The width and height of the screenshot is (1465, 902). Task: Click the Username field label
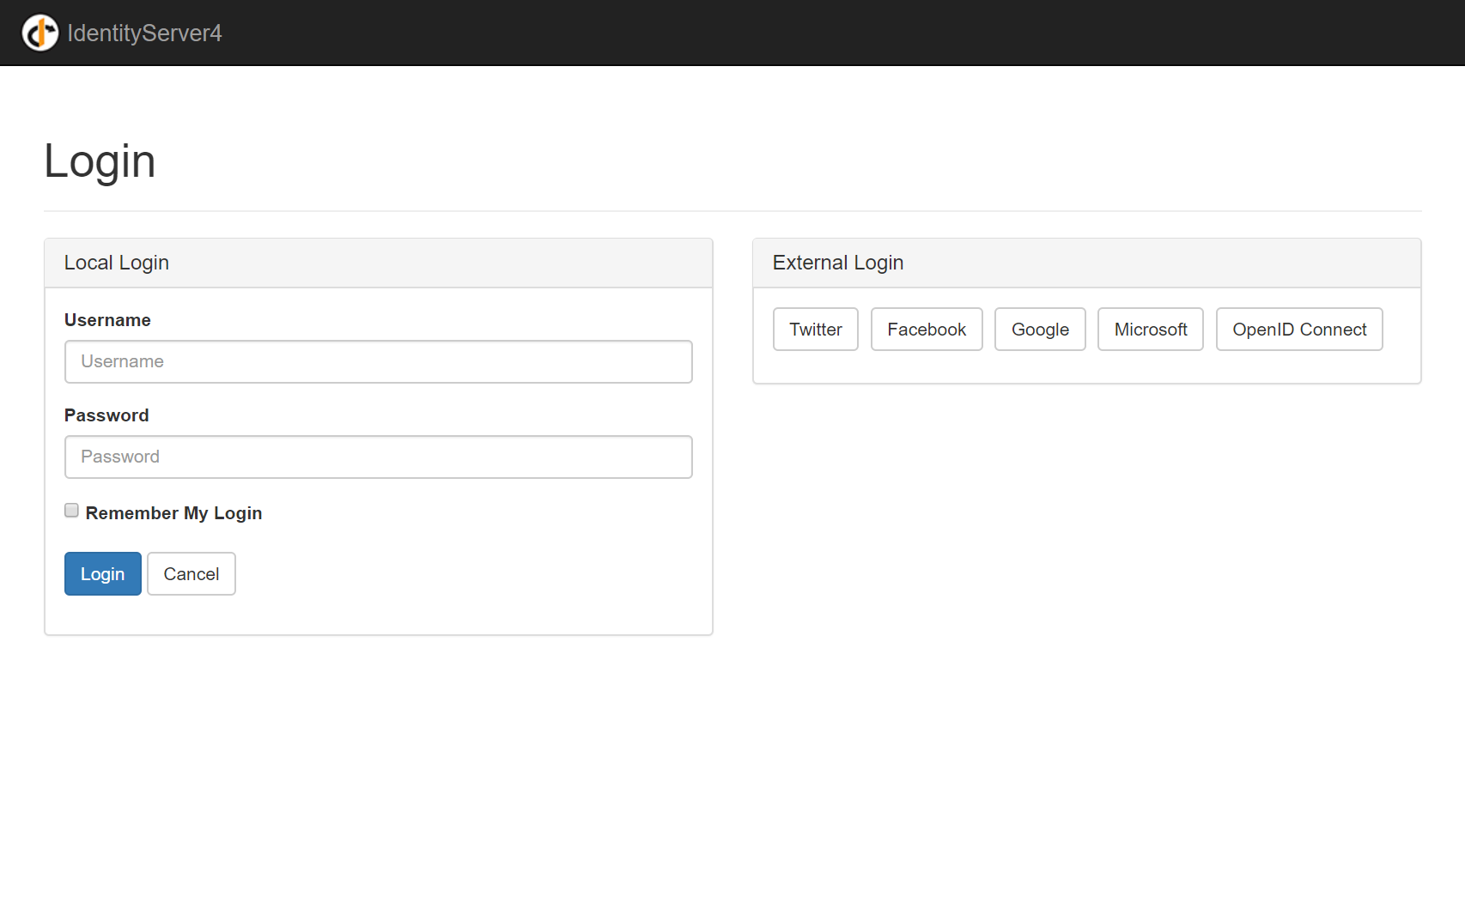coord(107,320)
